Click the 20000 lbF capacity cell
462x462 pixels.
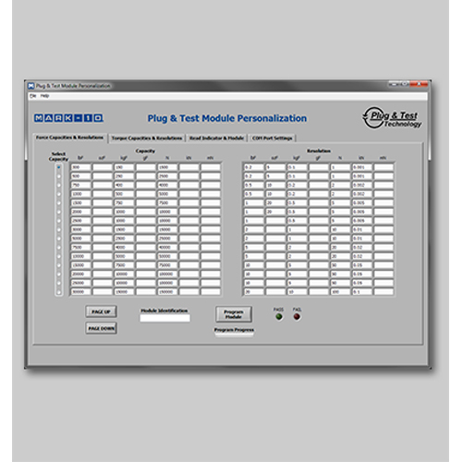81,274
